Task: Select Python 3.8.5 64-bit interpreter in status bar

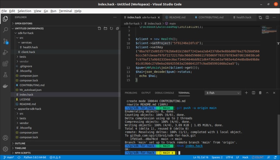Action: [35, 157]
